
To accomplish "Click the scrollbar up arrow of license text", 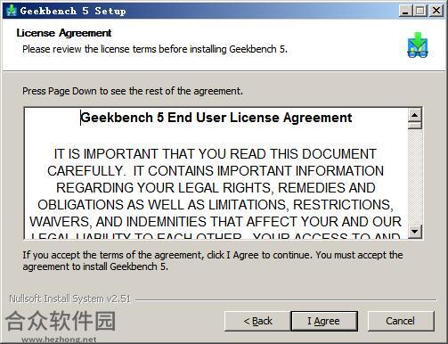I will (x=415, y=115).
